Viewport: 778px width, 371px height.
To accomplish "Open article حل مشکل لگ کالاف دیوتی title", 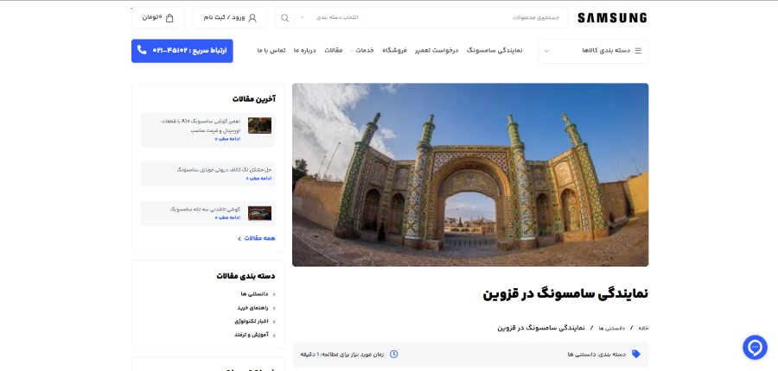I will [224, 169].
